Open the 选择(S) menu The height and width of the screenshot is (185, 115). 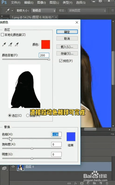(x=81, y=2)
